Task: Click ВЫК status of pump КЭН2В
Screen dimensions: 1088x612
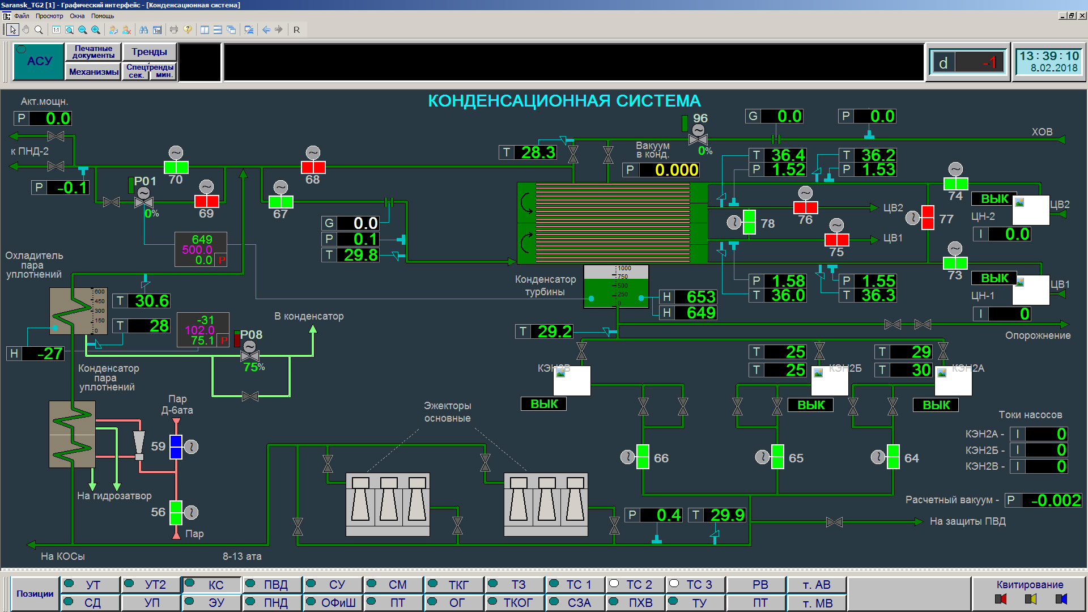Action: (544, 404)
